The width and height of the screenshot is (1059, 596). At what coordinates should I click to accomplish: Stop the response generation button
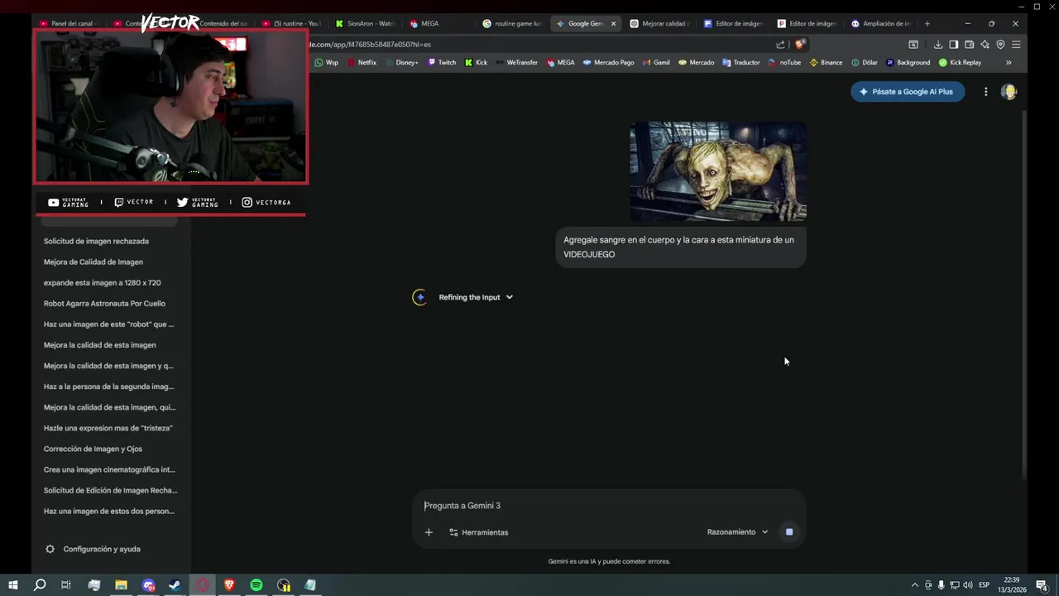pos(789,532)
